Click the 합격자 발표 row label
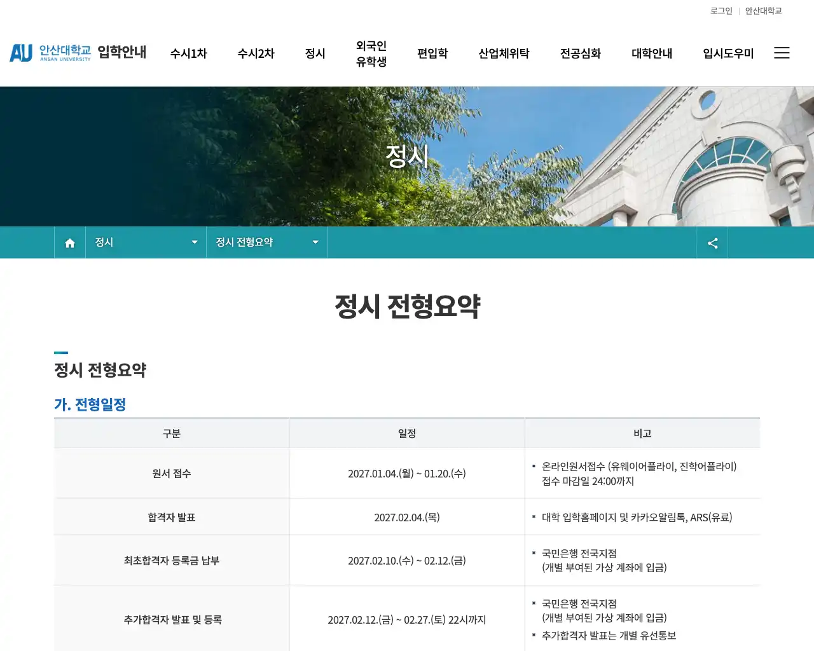Image resolution: width=814 pixels, height=651 pixels. 172,517
